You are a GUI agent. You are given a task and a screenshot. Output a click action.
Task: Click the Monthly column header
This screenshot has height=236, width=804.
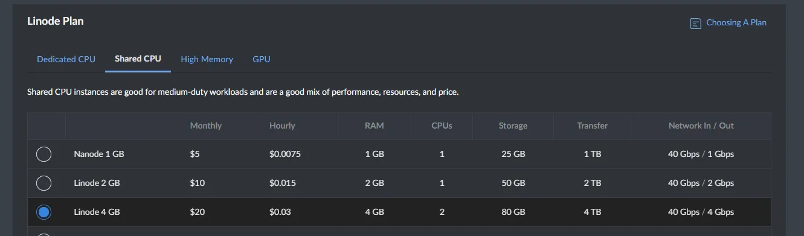(206, 126)
